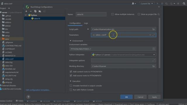Collapse the Execution section

(x=70, y=81)
